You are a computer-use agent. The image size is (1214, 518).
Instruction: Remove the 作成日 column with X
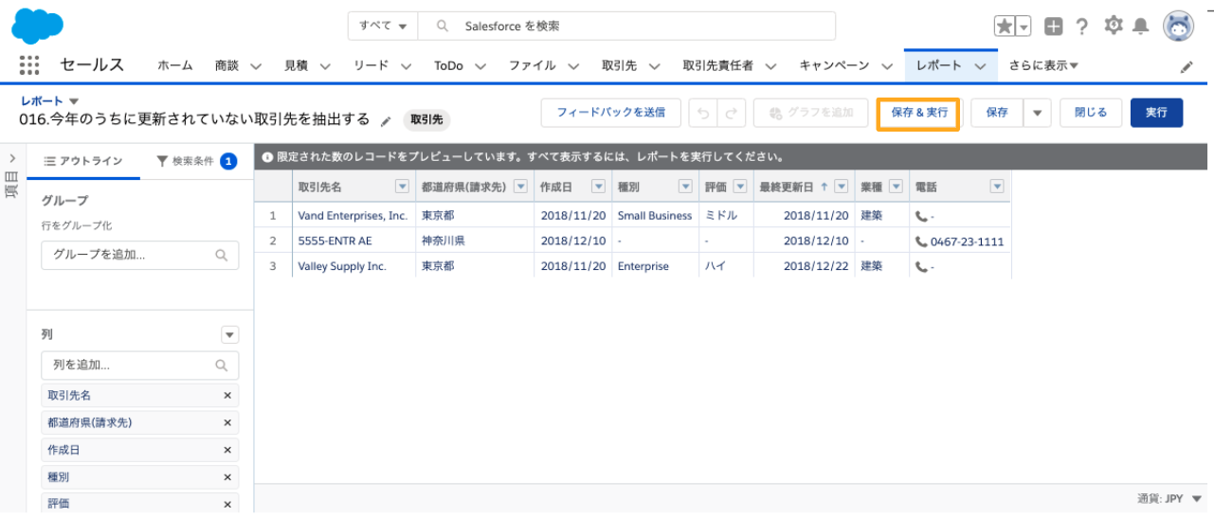click(227, 451)
